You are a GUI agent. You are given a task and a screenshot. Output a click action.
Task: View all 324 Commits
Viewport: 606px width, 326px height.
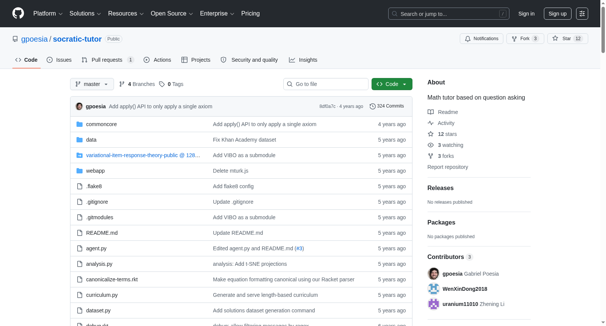click(x=387, y=106)
